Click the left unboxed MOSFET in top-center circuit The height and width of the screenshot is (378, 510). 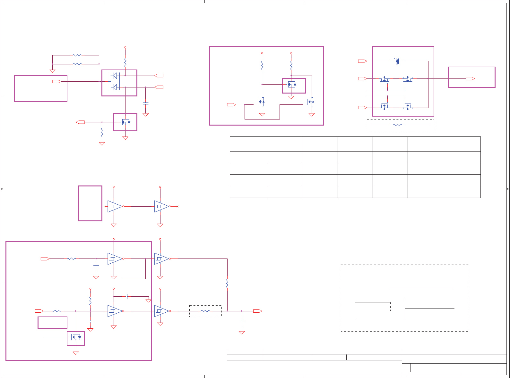click(262, 102)
